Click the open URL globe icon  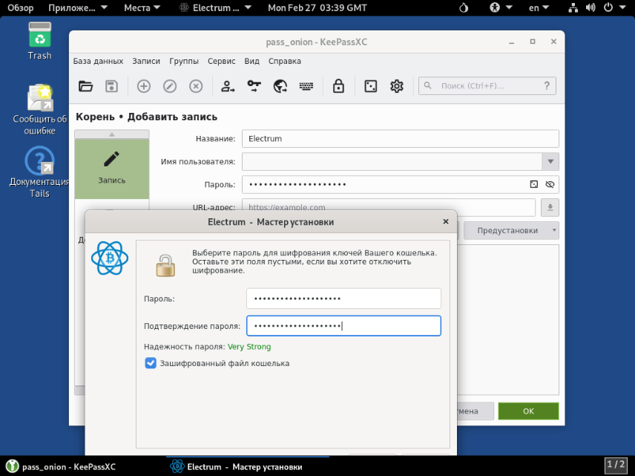tap(280, 86)
